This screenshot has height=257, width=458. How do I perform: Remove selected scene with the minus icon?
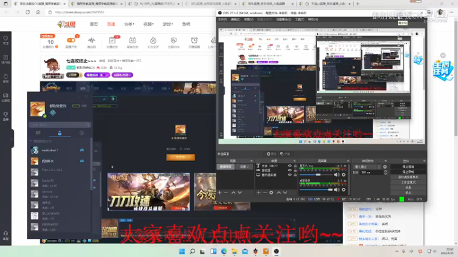point(226,192)
